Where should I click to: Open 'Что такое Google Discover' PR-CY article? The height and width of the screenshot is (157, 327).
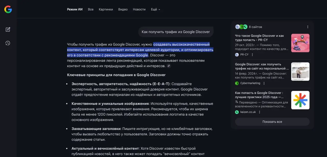260,38
